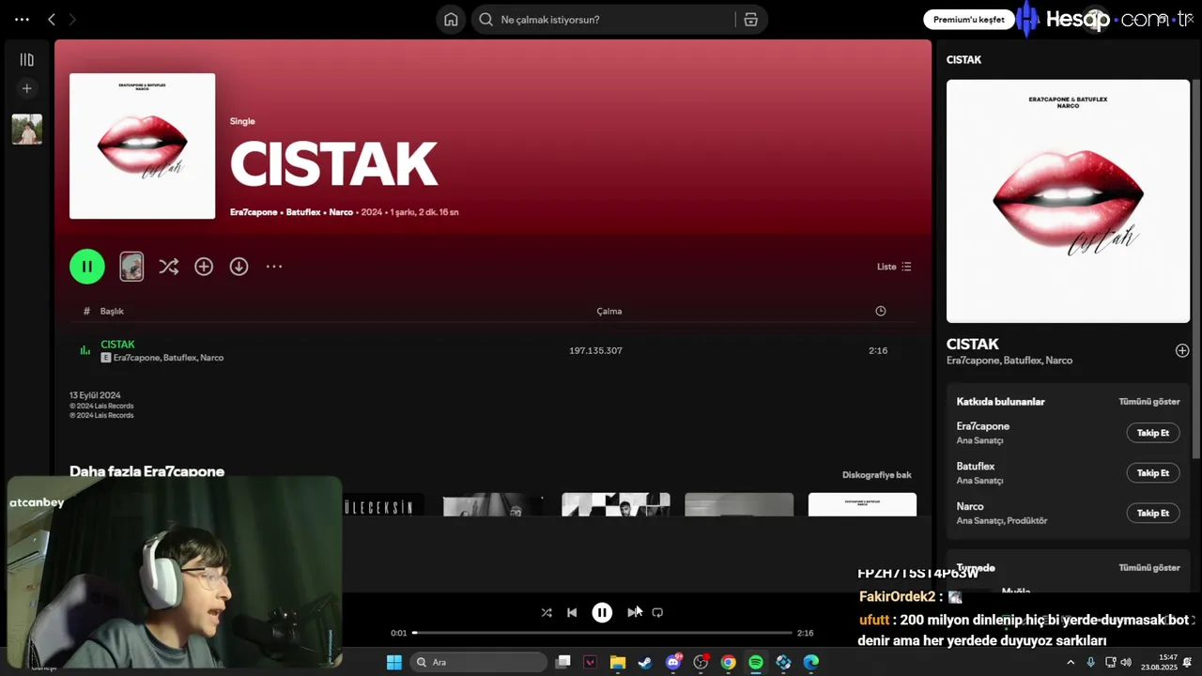
Task: Click the 'Premium'u keşfet' button
Action: [968, 20]
